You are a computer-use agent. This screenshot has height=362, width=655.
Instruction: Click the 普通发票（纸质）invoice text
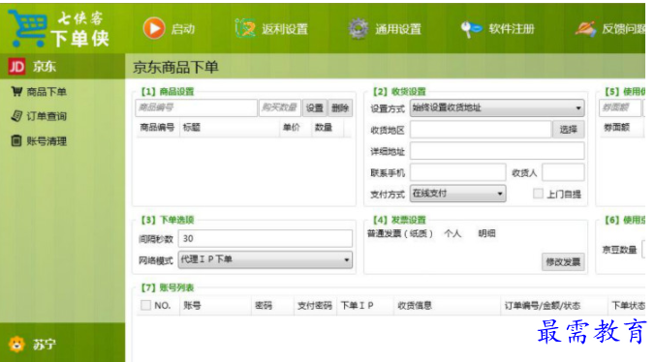[400, 233]
